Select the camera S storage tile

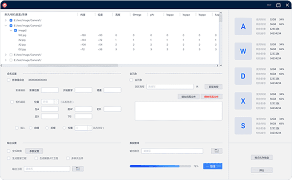[243, 126]
